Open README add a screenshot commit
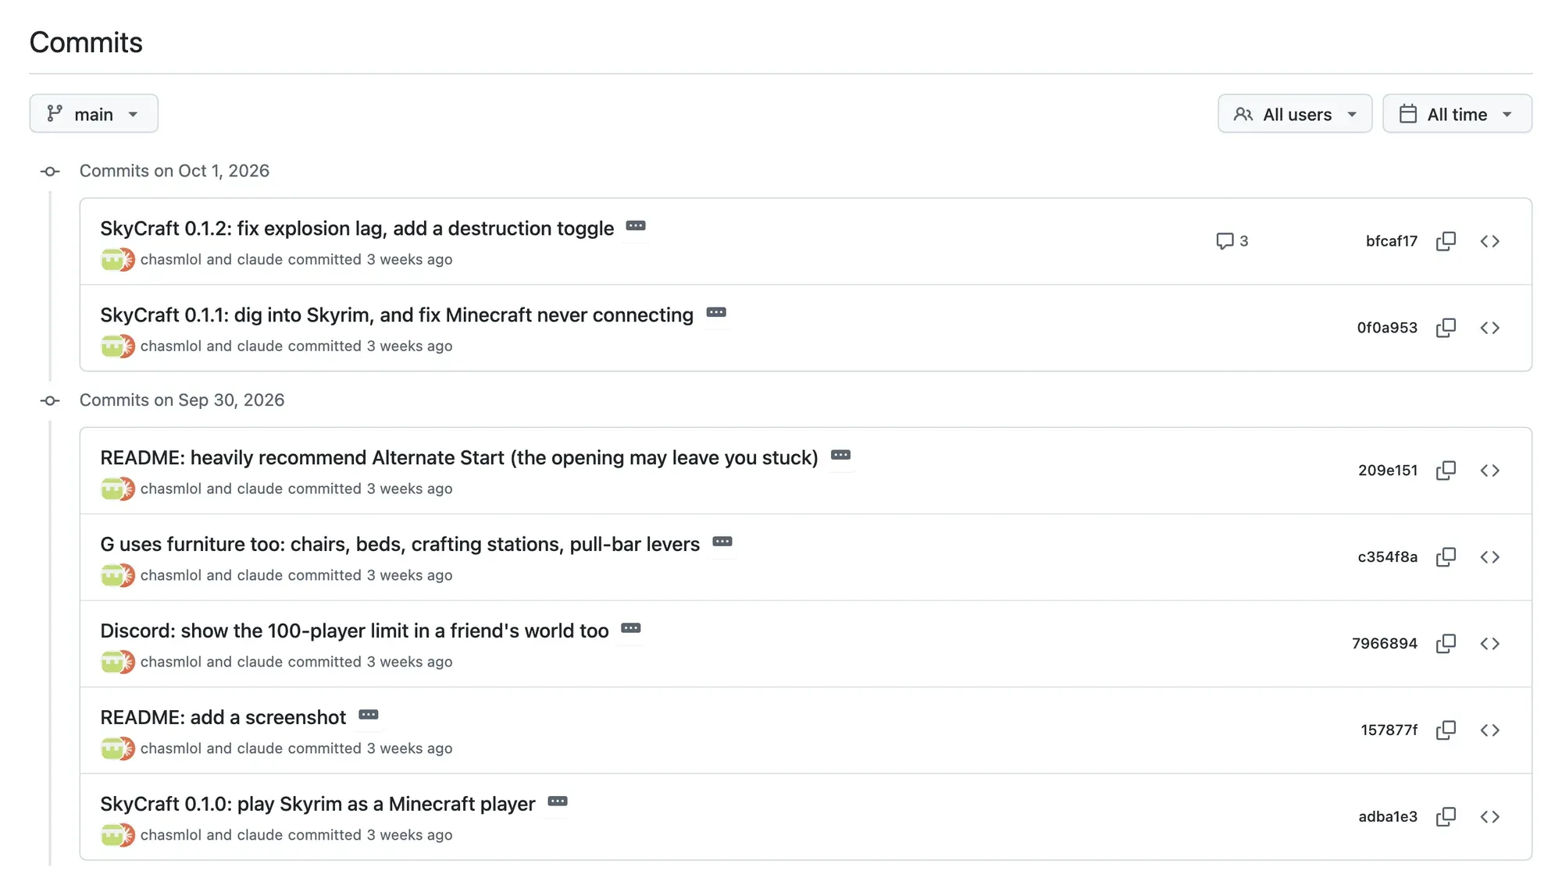The image size is (1562, 874). tap(223, 718)
